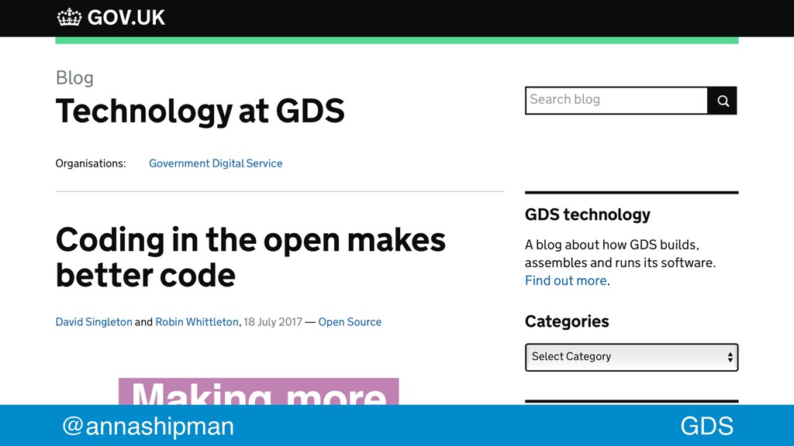Click the 'Blog' label above the title
Image resolution: width=794 pixels, height=446 pixels.
click(74, 78)
